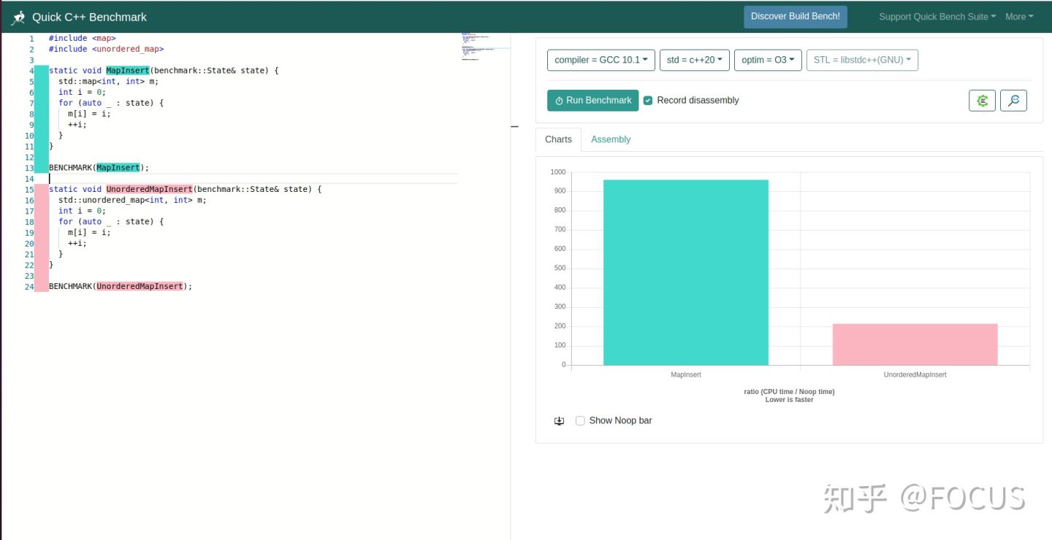Open Compiler Explorer with the green gear icon
Screen dimensions: 1052x540
click(982, 101)
